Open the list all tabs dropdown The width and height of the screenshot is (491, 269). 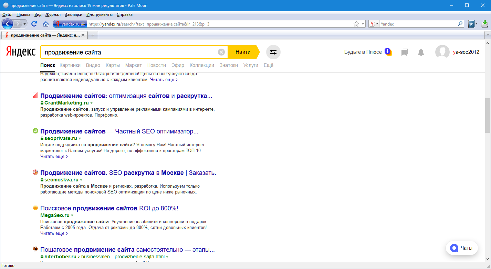pos(487,35)
